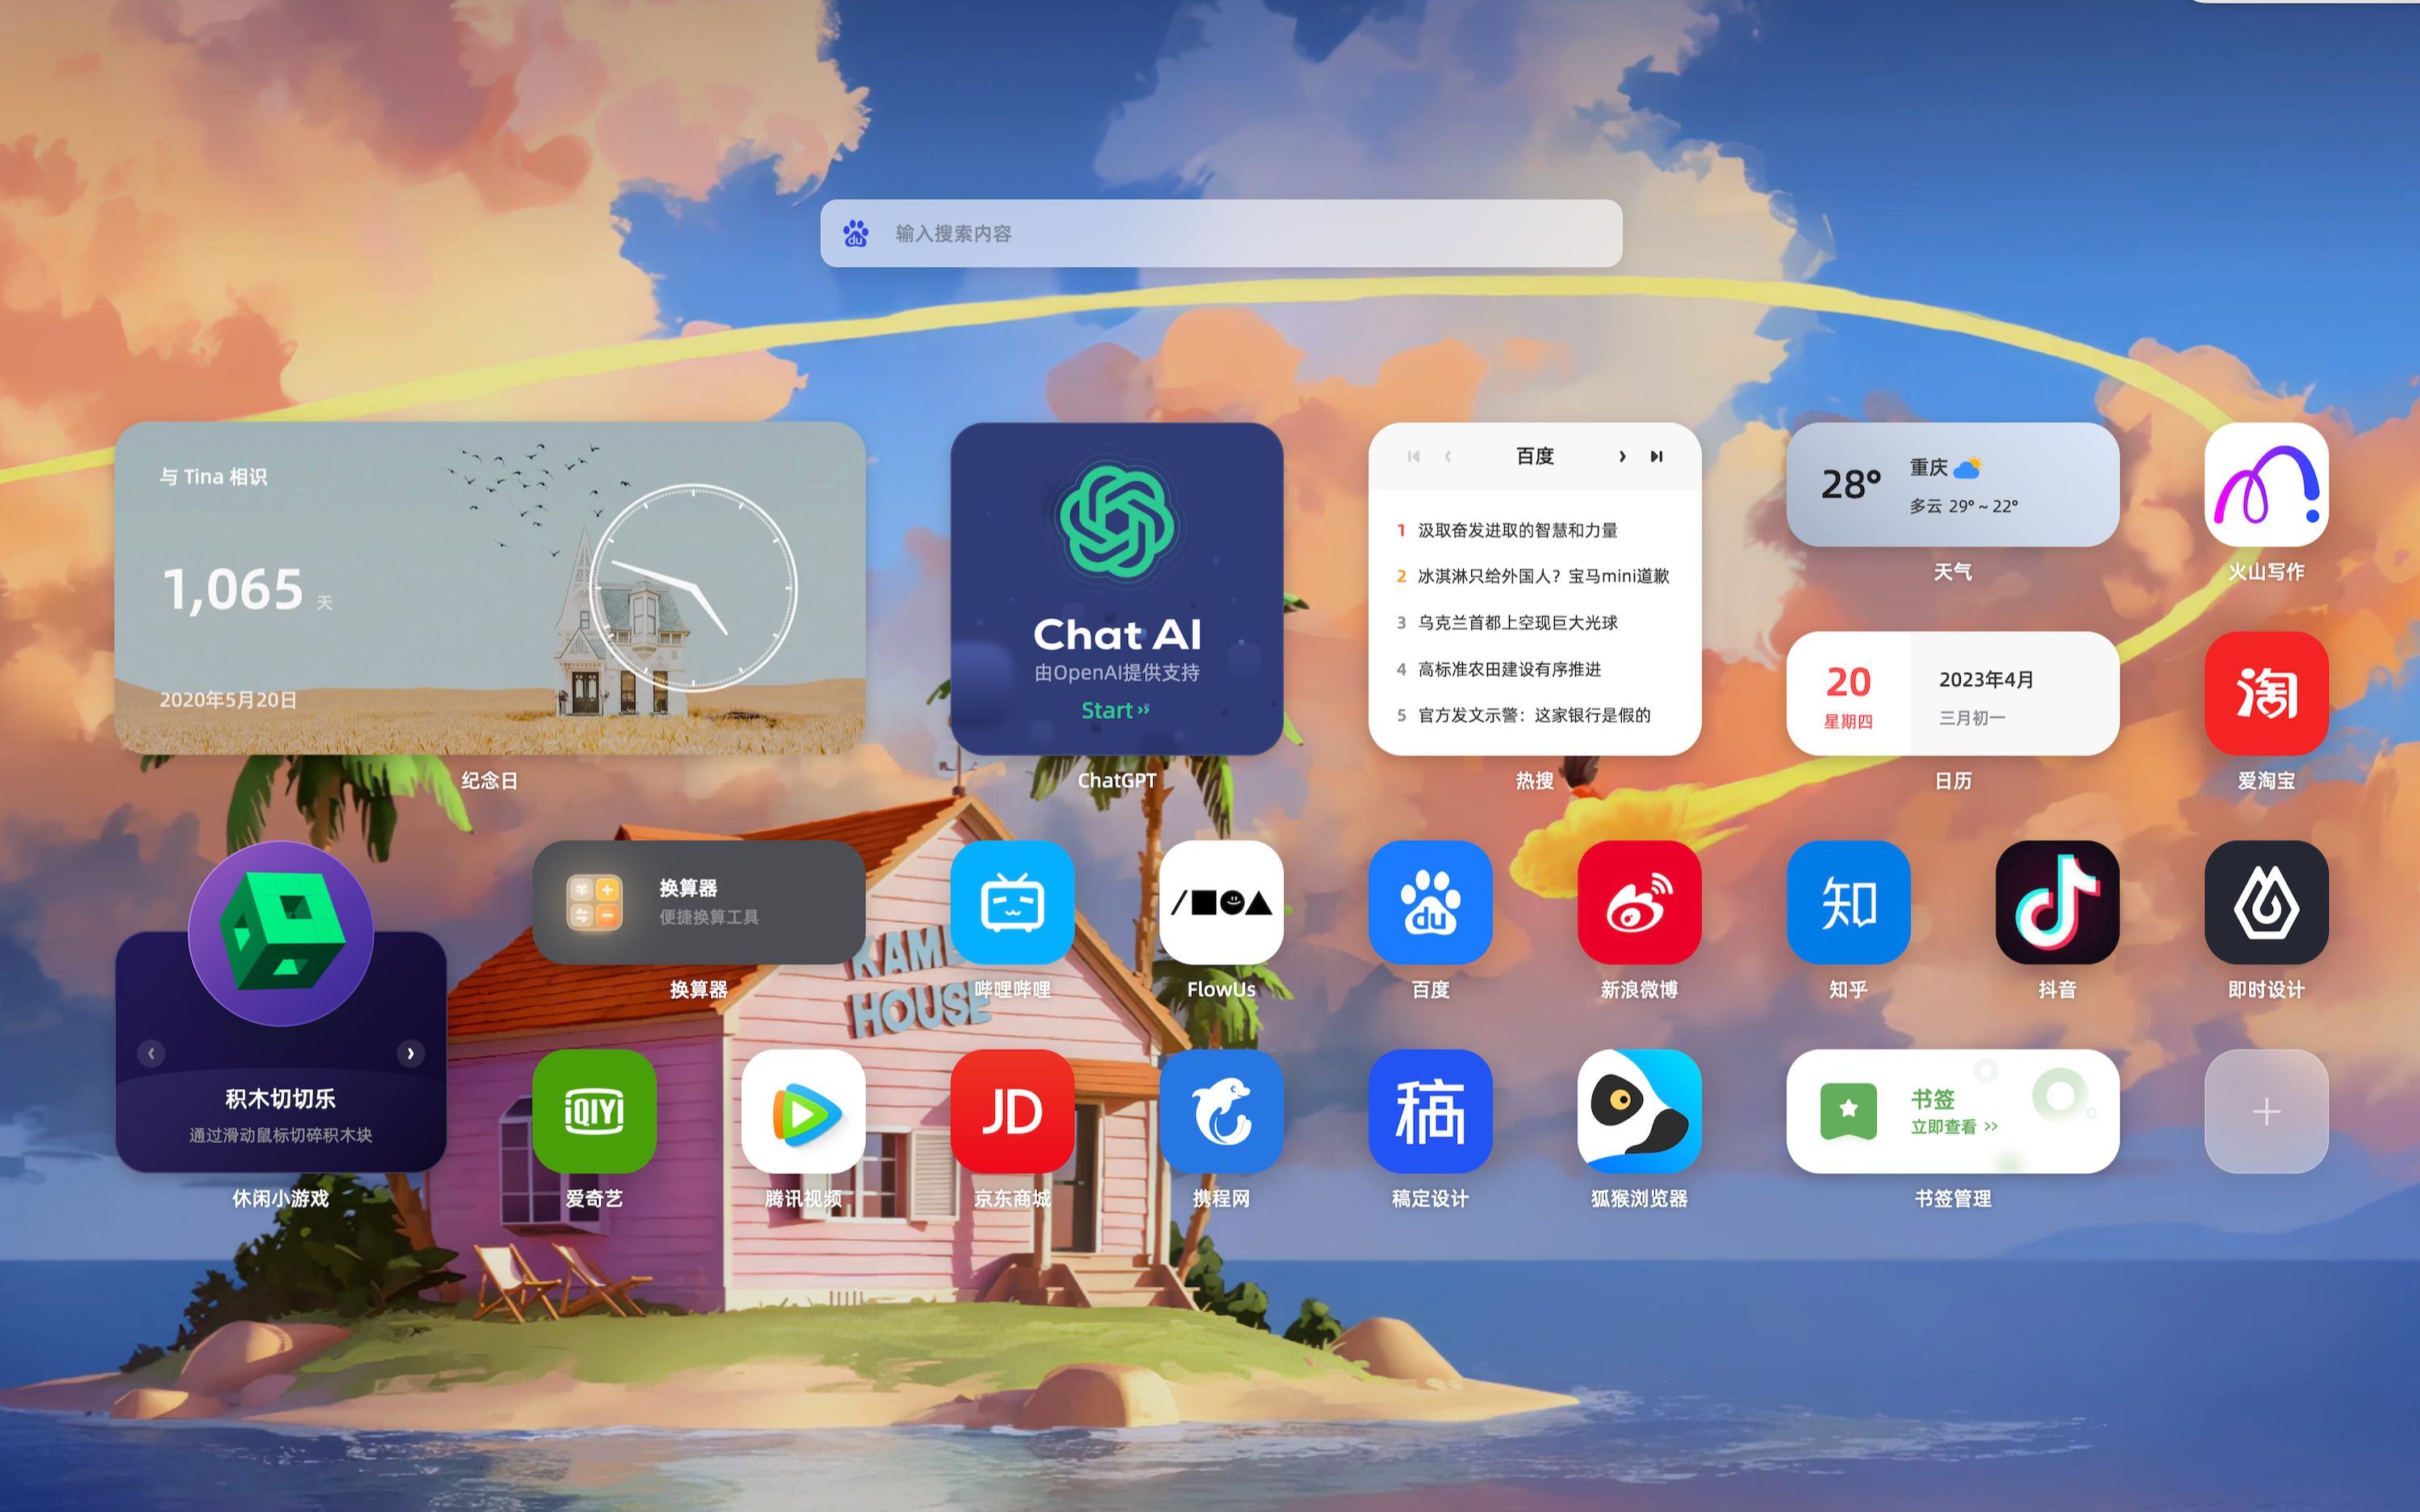Click Start on the Chat AI widget
This screenshot has width=2420, height=1512.
tap(1116, 710)
